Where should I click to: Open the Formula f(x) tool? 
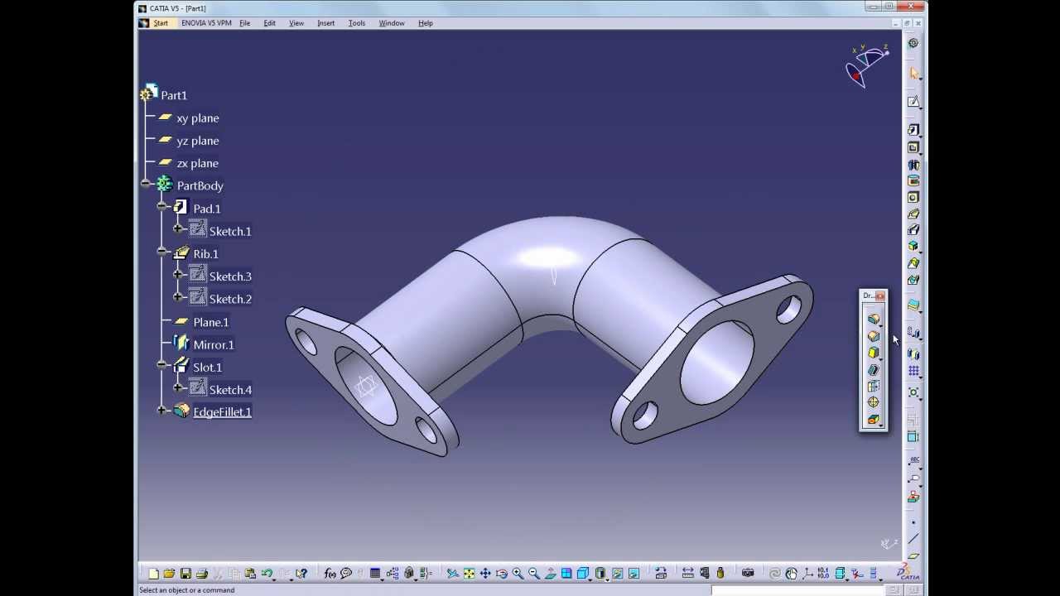(x=330, y=573)
